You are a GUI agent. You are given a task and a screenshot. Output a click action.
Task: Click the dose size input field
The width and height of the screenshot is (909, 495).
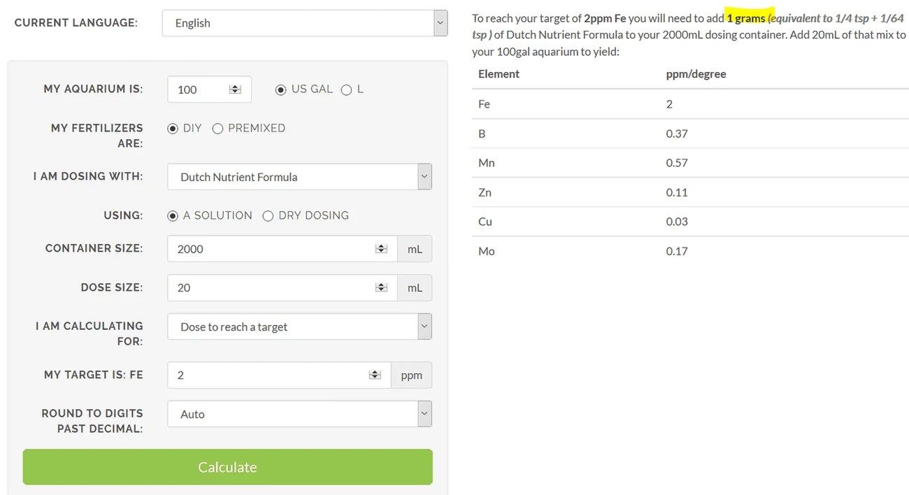point(282,287)
